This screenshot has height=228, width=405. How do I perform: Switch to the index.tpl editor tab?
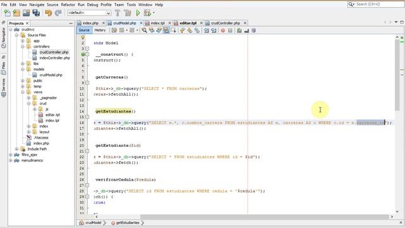(x=158, y=23)
